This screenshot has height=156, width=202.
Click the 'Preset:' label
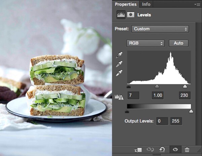pos(122,29)
